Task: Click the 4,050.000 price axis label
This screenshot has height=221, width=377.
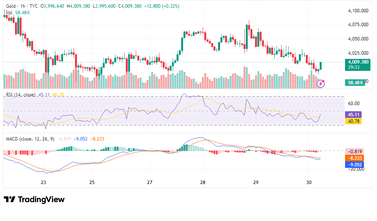Action: coord(358,39)
